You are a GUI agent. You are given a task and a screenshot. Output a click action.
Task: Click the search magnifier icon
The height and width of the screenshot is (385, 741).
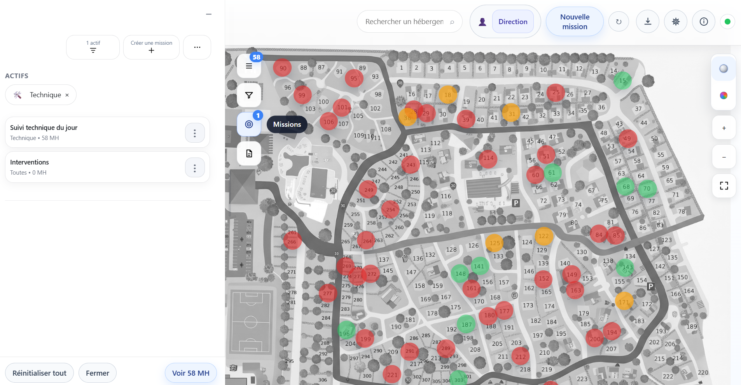pos(452,22)
